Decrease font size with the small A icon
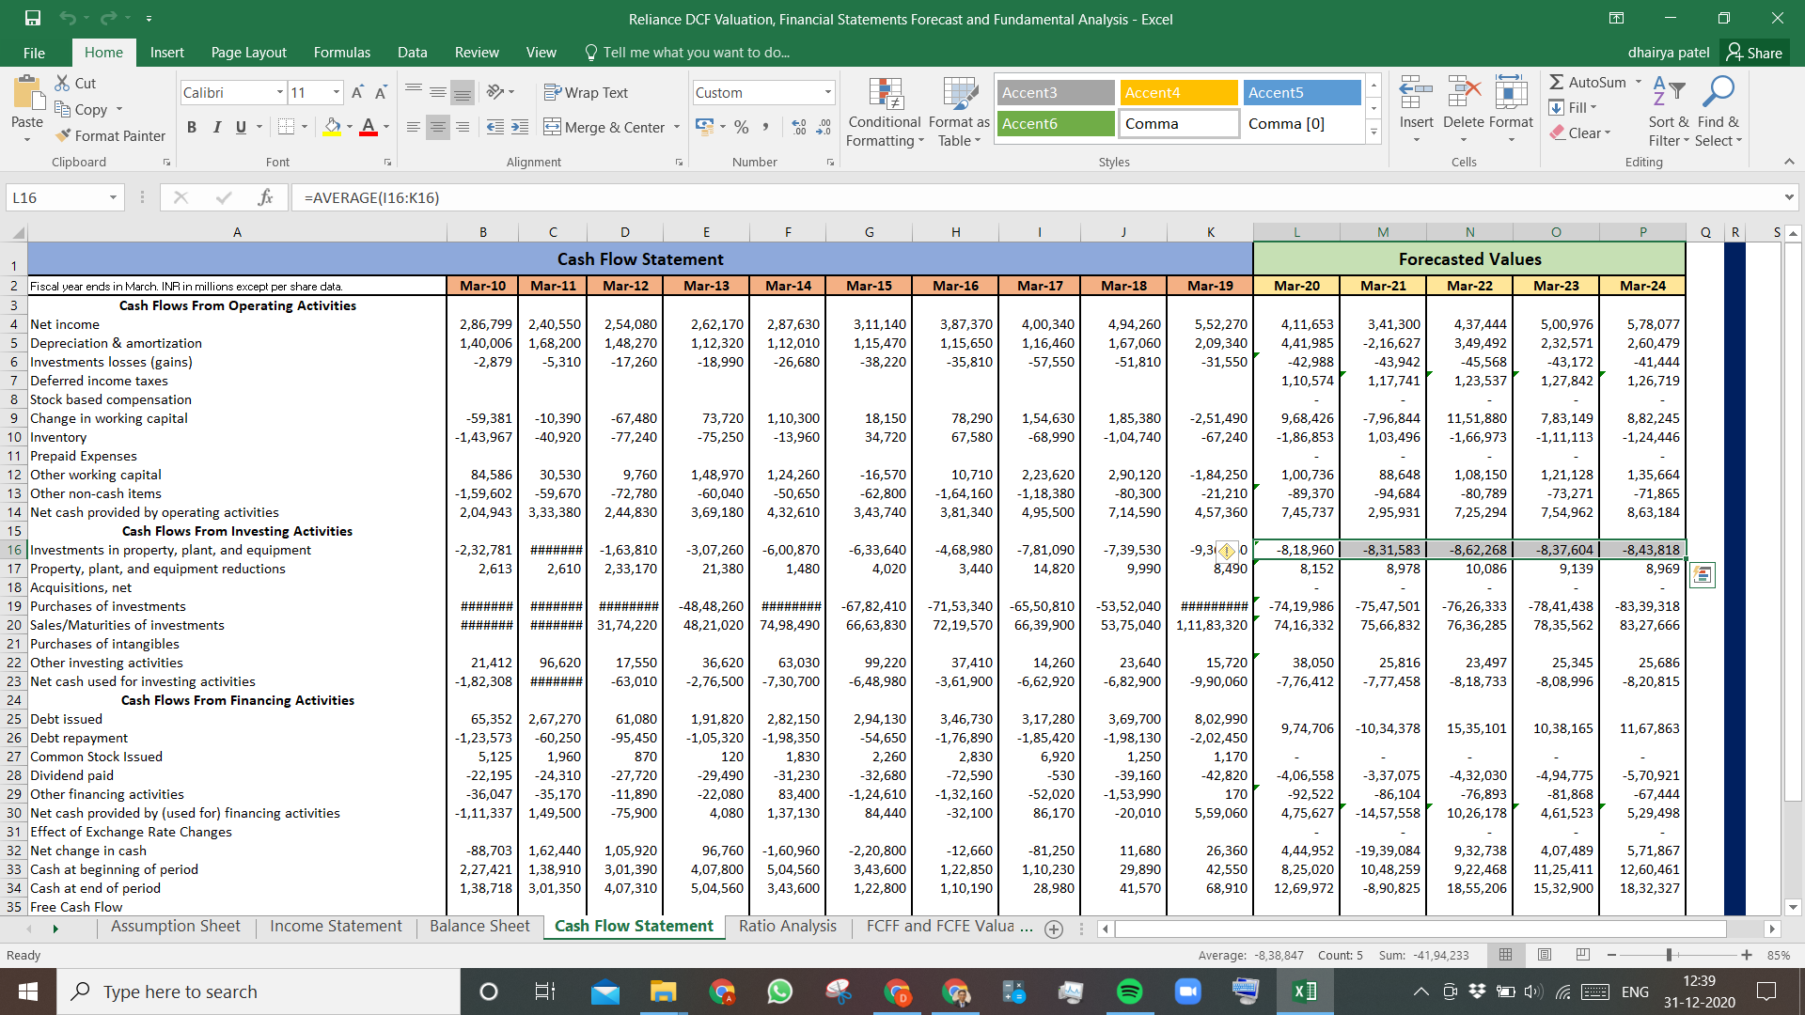Viewport: 1805px width, 1015px height. (x=381, y=92)
